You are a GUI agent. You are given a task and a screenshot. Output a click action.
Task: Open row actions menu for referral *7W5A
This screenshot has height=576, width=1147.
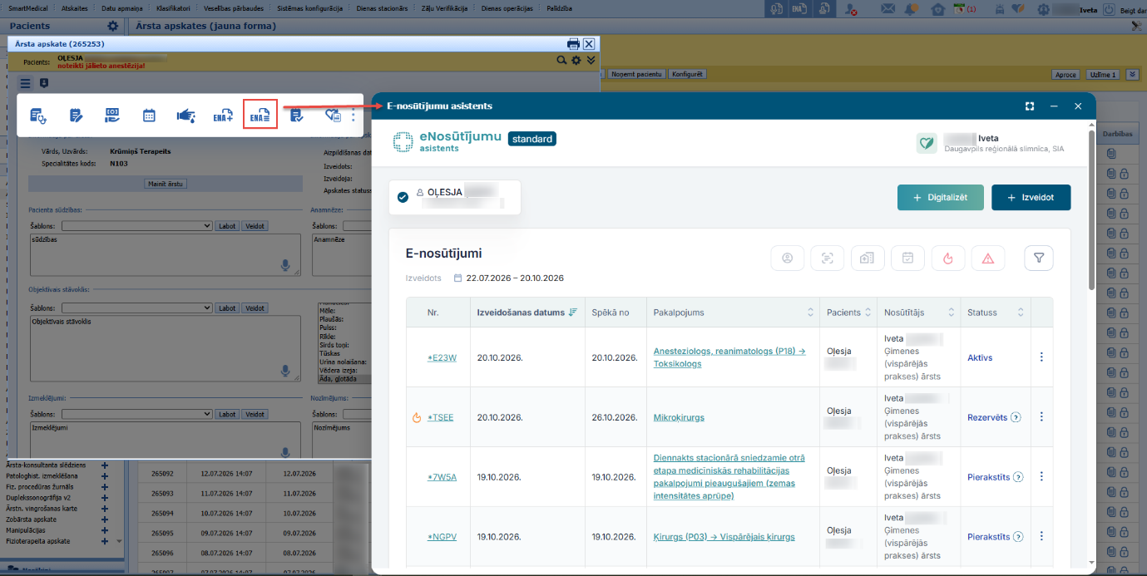(x=1041, y=477)
